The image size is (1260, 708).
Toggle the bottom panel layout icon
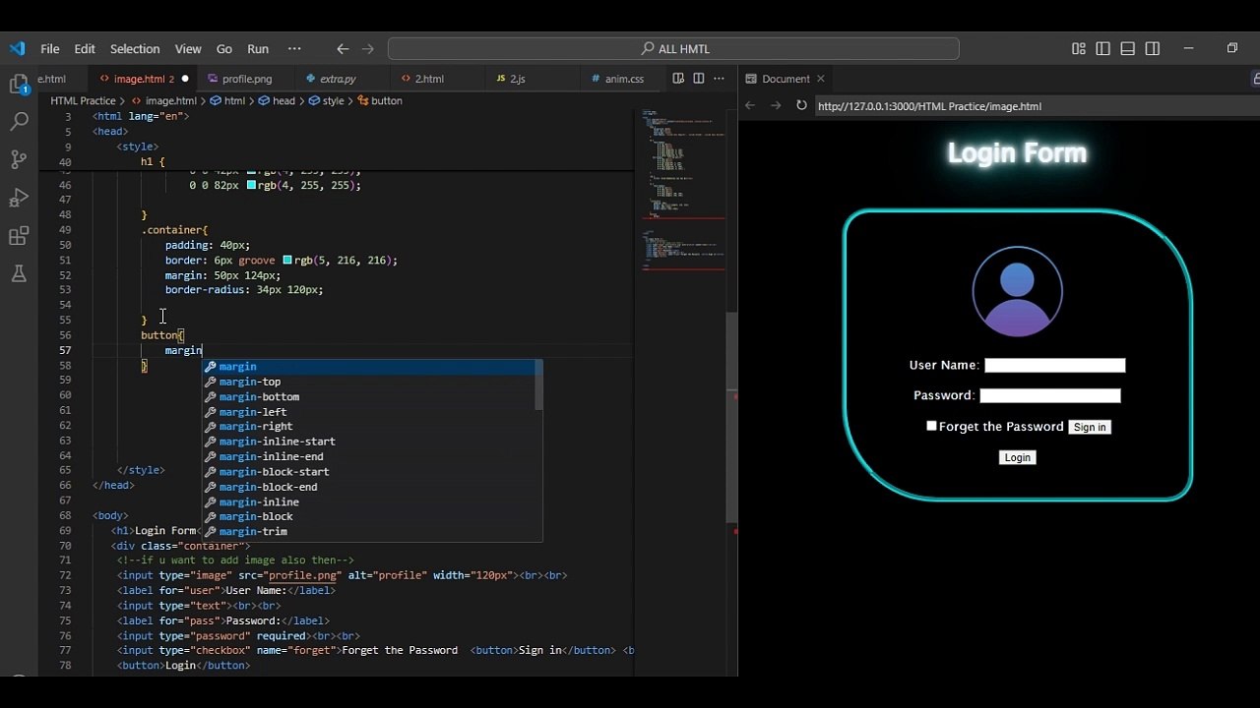pos(1128,49)
